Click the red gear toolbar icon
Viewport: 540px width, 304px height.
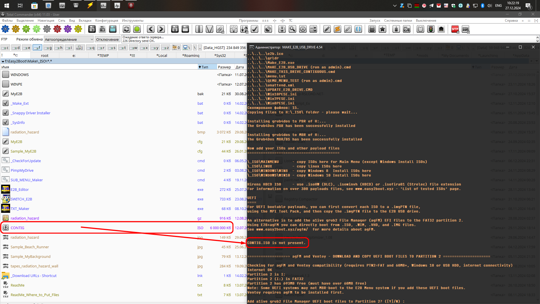point(57,29)
